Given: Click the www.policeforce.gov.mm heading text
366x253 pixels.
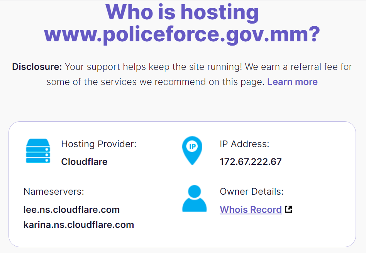Looking at the screenshot, I should tap(178, 34).
